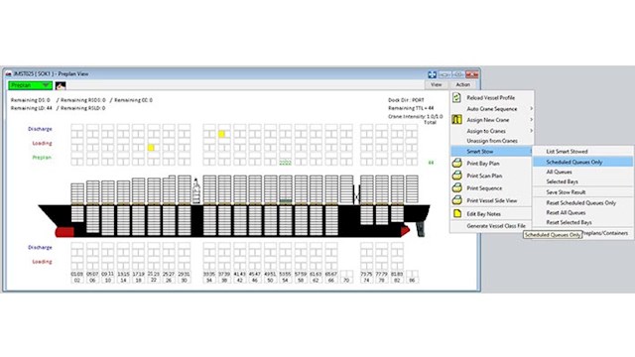Select bay label 38

pos(224,280)
